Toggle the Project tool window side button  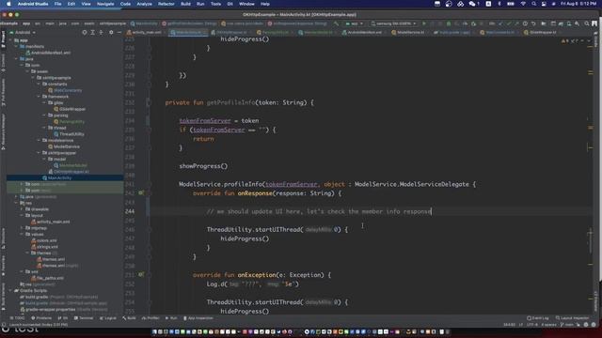coord(3,39)
